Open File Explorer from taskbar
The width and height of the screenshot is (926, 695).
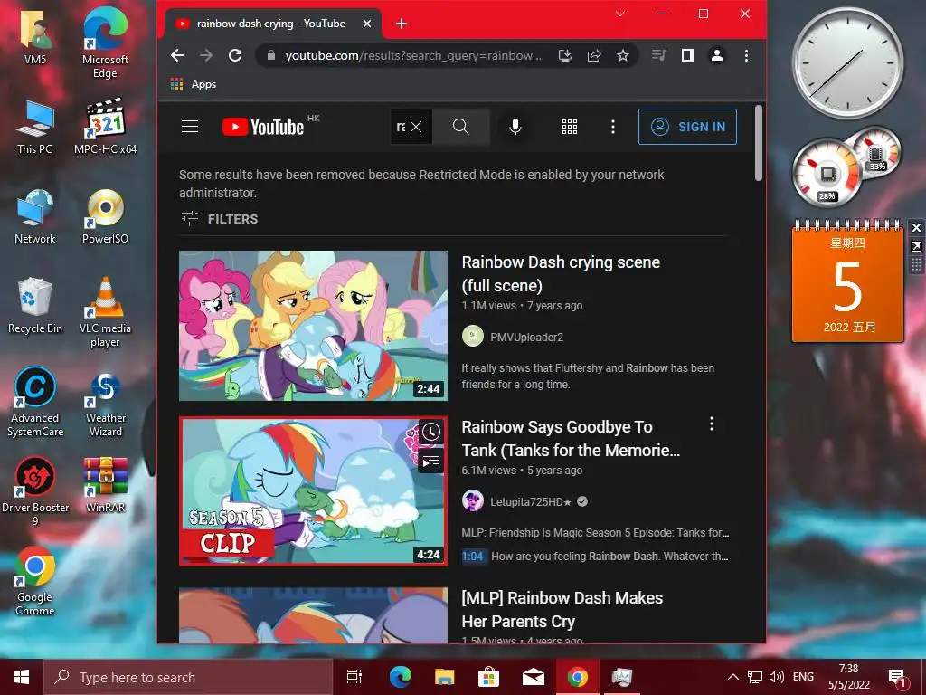click(444, 677)
